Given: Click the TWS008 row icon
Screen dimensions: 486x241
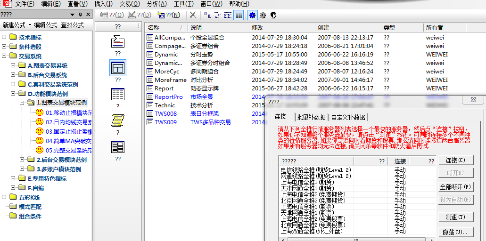Looking at the screenshot, I should (x=150, y=114).
